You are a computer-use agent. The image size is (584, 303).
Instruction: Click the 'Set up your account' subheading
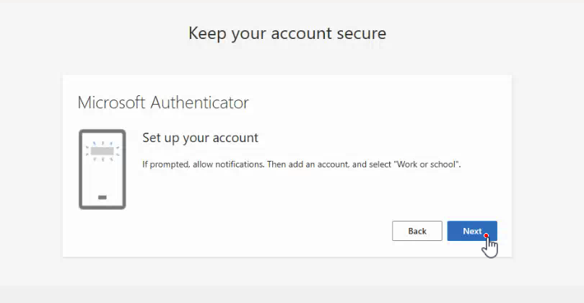pos(200,138)
